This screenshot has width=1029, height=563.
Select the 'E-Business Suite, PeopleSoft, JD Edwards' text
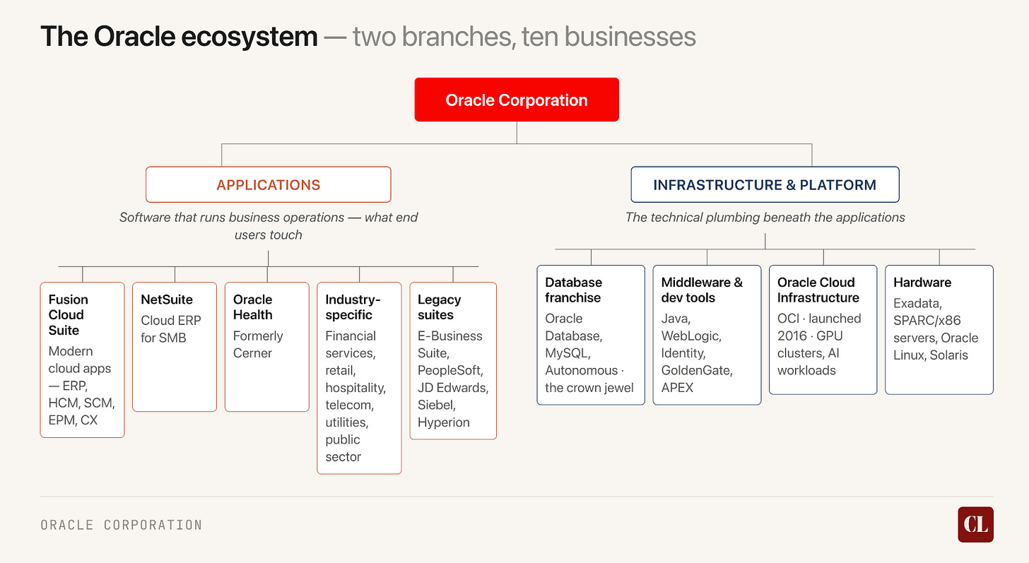tap(452, 379)
